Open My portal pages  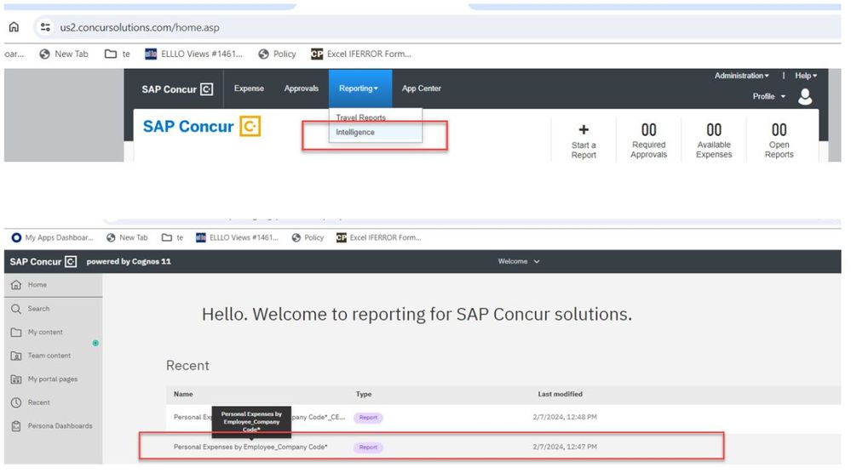pos(53,379)
